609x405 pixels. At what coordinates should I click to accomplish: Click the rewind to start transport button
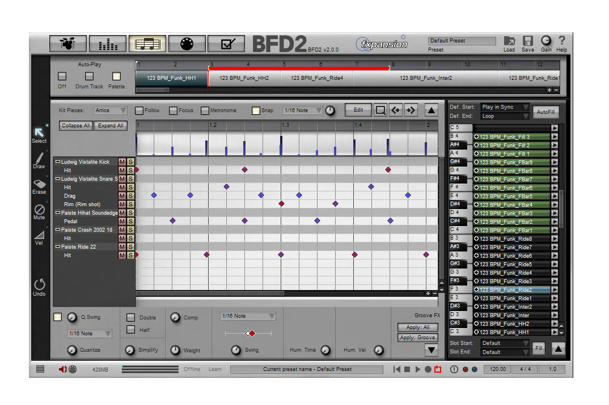396,369
